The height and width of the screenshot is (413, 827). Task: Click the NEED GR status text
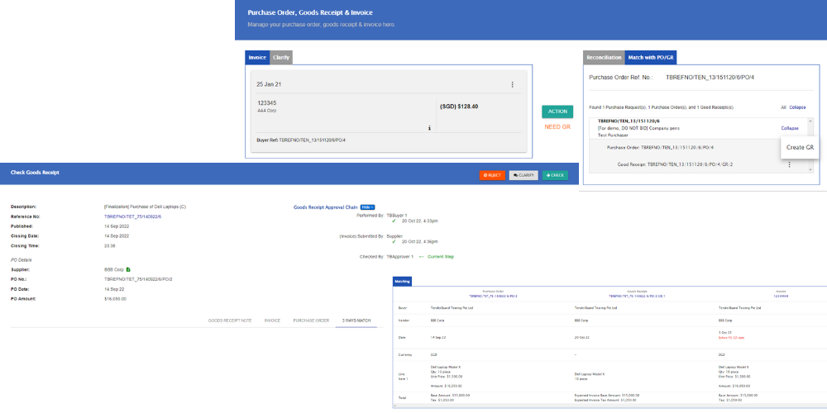pos(557,127)
